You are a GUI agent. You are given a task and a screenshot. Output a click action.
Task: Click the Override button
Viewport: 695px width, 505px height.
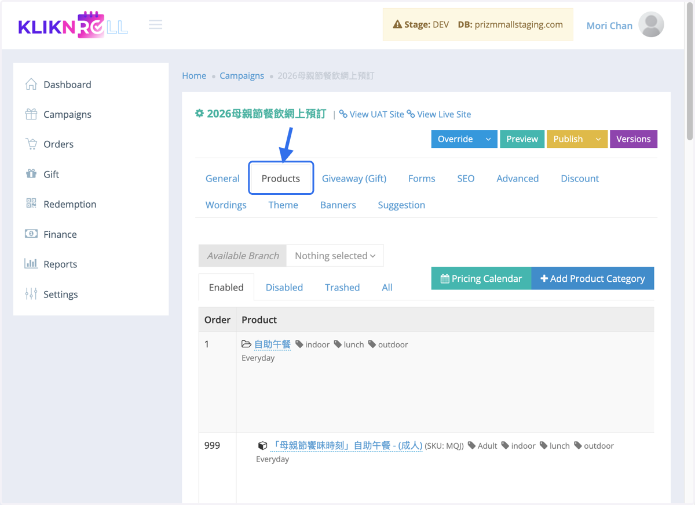click(x=455, y=139)
